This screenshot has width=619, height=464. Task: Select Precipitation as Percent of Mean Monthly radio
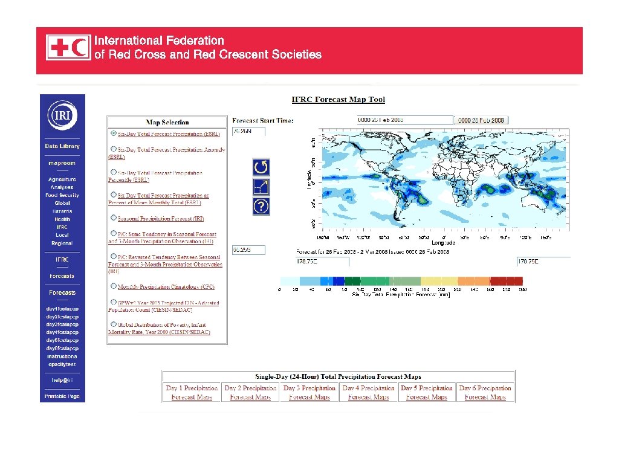113,195
